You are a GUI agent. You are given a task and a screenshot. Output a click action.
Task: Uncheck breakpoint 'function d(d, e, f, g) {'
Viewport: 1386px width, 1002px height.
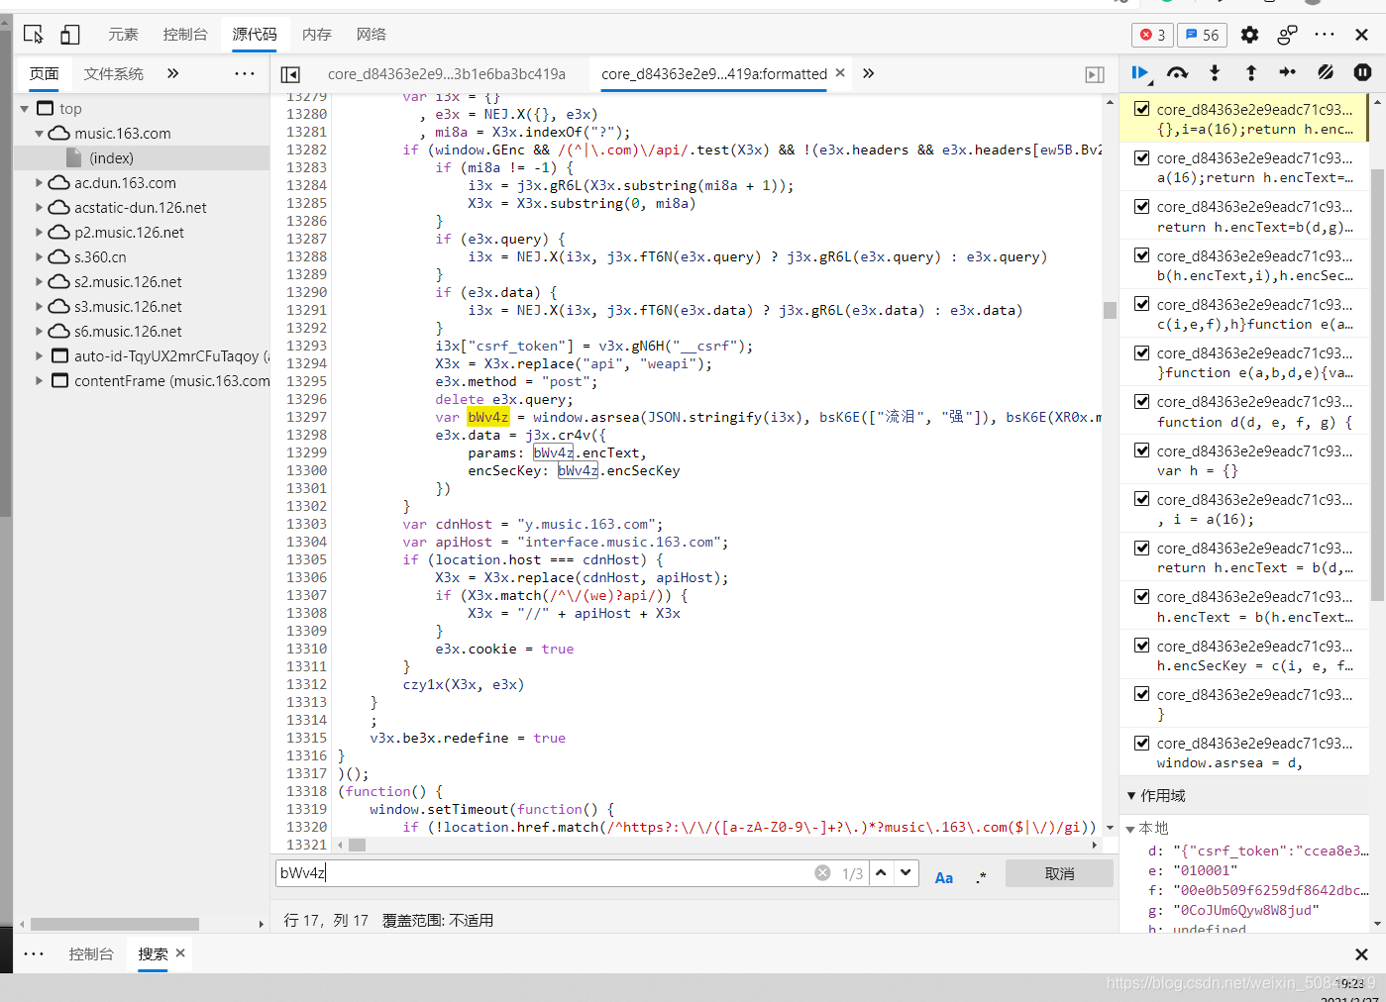tap(1142, 401)
